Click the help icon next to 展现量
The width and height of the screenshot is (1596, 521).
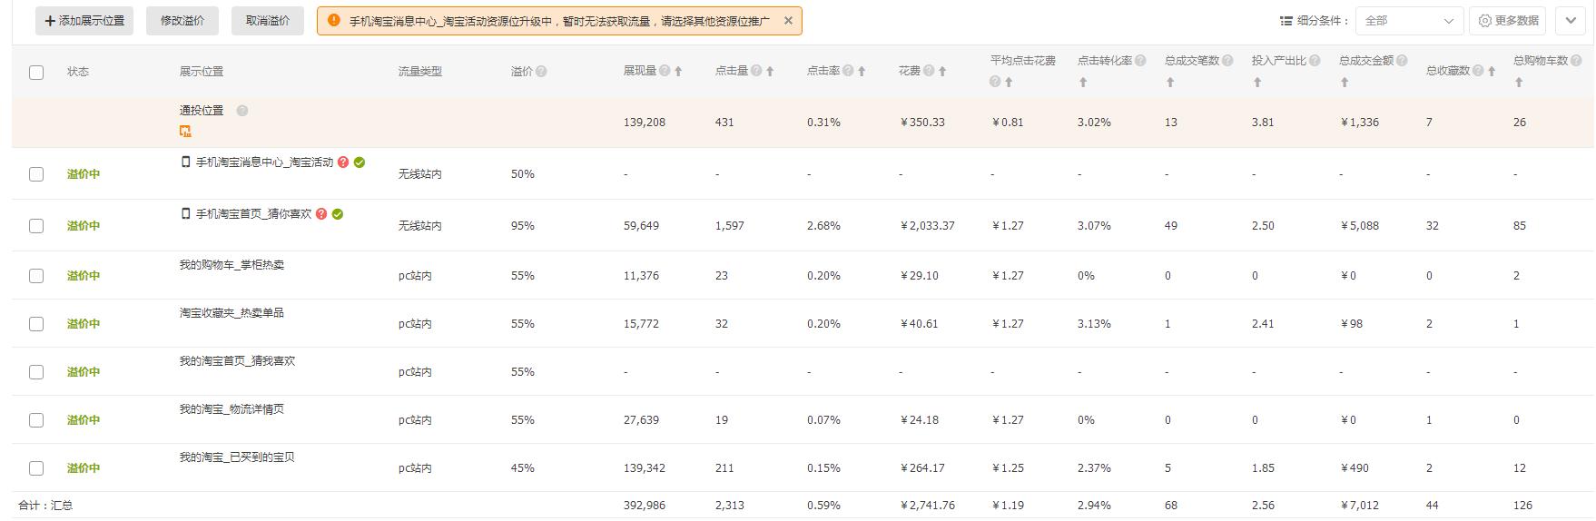pyautogui.click(x=665, y=71)
